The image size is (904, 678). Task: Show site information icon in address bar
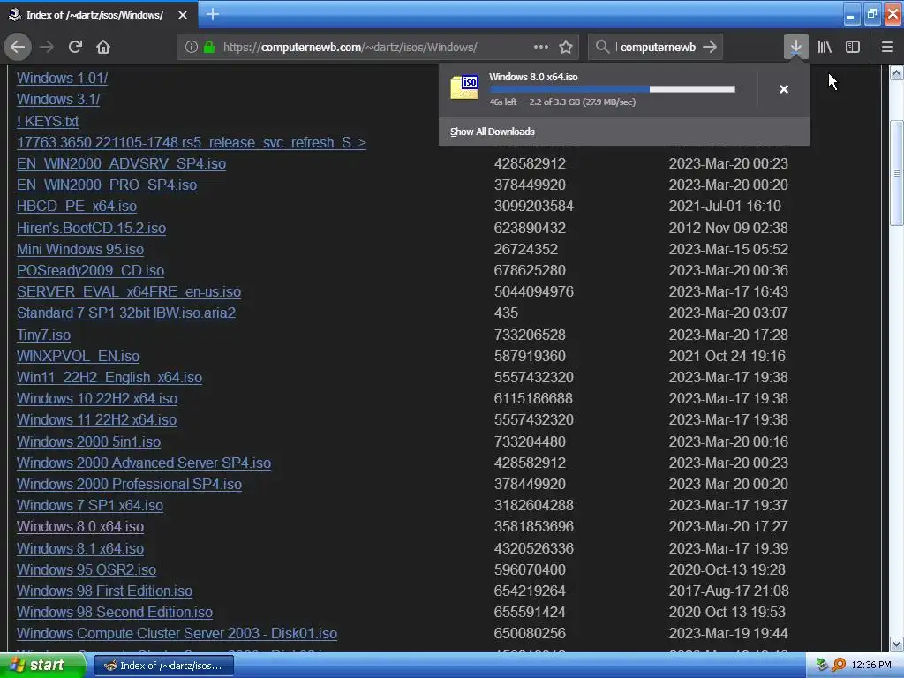[192, 47]
